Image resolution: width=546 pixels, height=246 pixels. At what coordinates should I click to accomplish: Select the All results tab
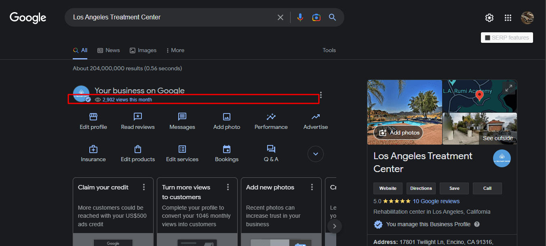tap(80, 50)
